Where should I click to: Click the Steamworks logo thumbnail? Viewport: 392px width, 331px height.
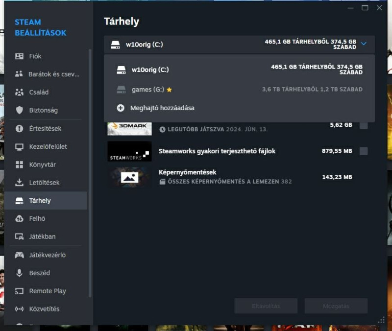[129, 151]
